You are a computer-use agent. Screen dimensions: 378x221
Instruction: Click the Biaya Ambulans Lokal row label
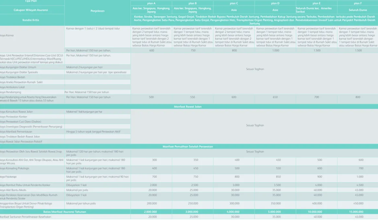point(12,87)
